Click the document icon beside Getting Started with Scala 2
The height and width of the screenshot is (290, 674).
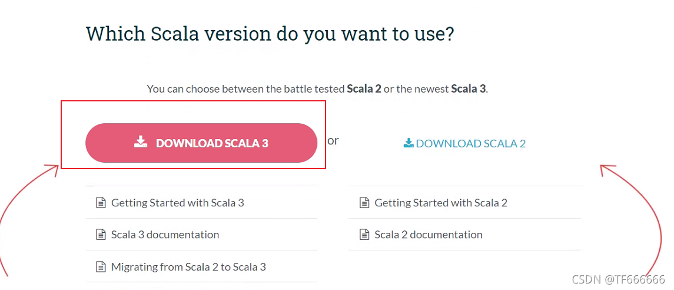point(364,203)
